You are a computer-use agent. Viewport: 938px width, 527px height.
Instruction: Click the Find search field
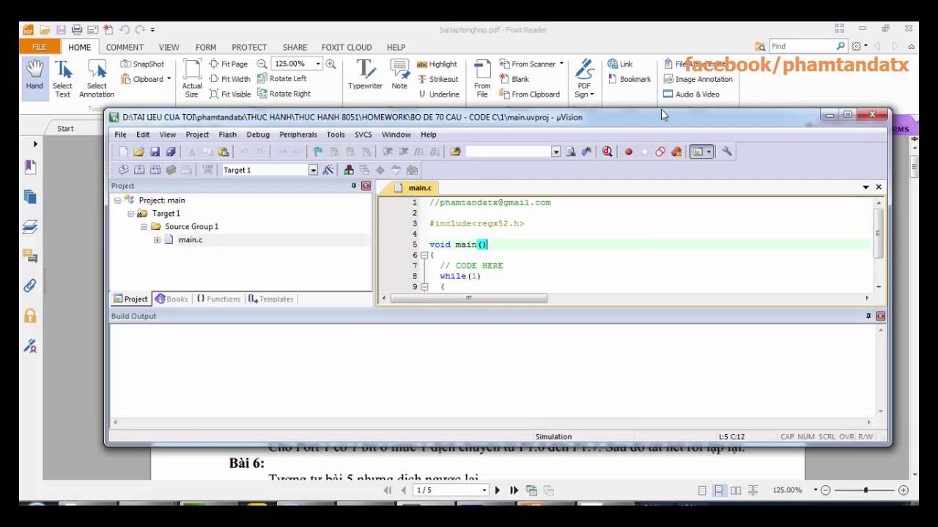pyautogui.click(x=802, y=46)
